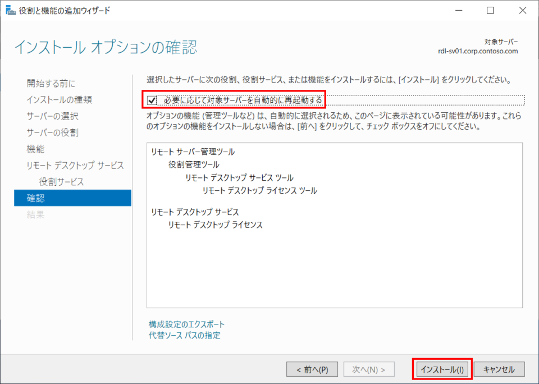Screen dimensions: 539x384
Task: Minimize the wizard window
Action: [459, 10]
